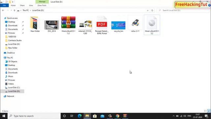
Task: Open the New folder item in file pane
Action: [x=35, y=24]
